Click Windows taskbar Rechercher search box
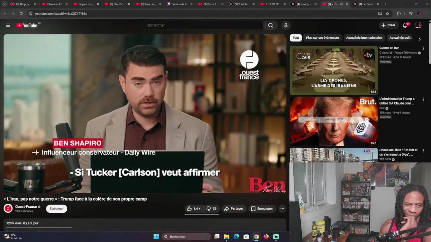The height and width of the screenshot is (242, 431). pyautogui.click(x=186, y=237)
